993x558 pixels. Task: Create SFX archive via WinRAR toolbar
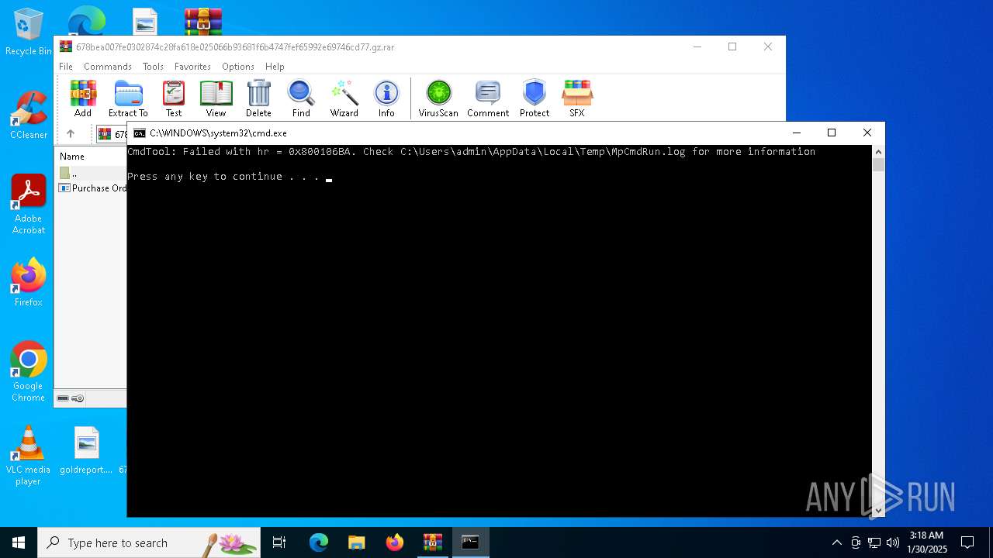click(x=577, y=98)
